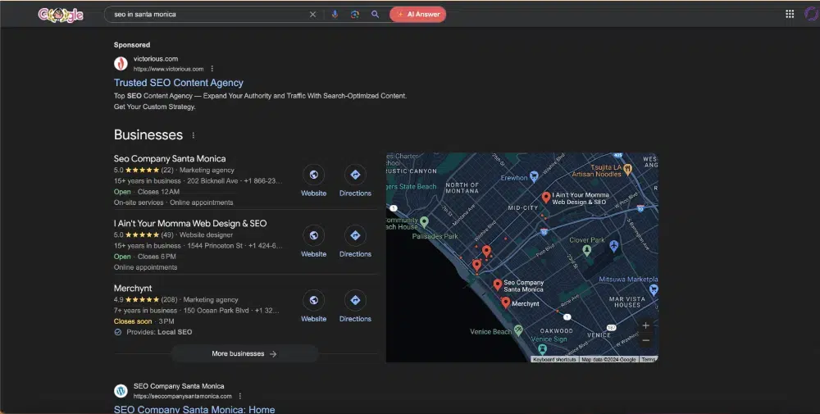Open SEO Company Santa Monica: Home result

coord(194,409)
